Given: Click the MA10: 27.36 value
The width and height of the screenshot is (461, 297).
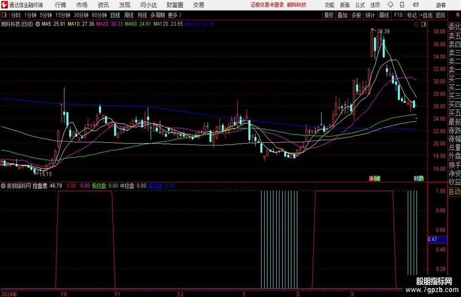Looking at the screenshot, I should (x=81, y=24).
